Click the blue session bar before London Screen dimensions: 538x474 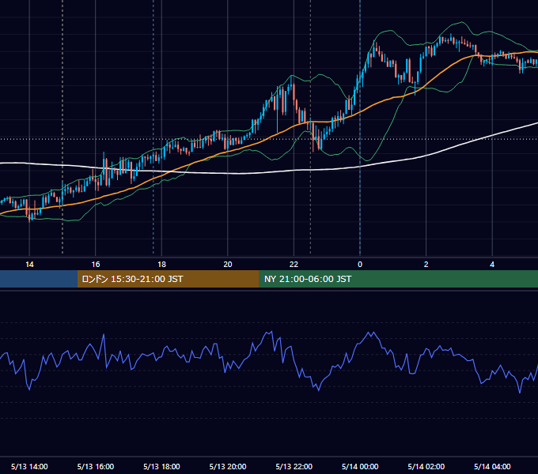tap(39, 279)
